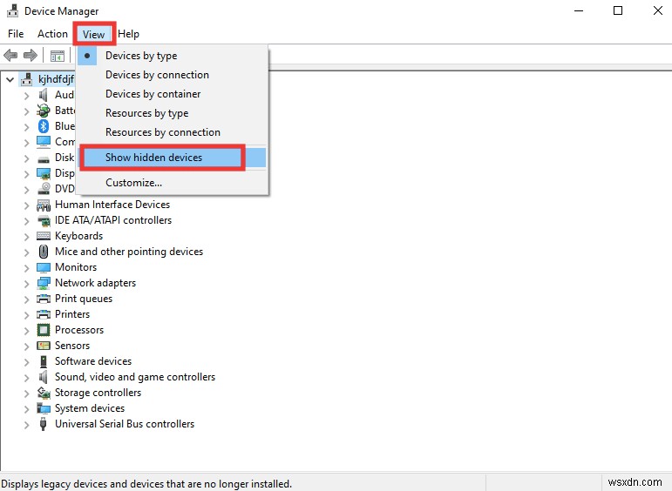
Task: Click the Device Manager title bar icon
Action: point(13,10)
